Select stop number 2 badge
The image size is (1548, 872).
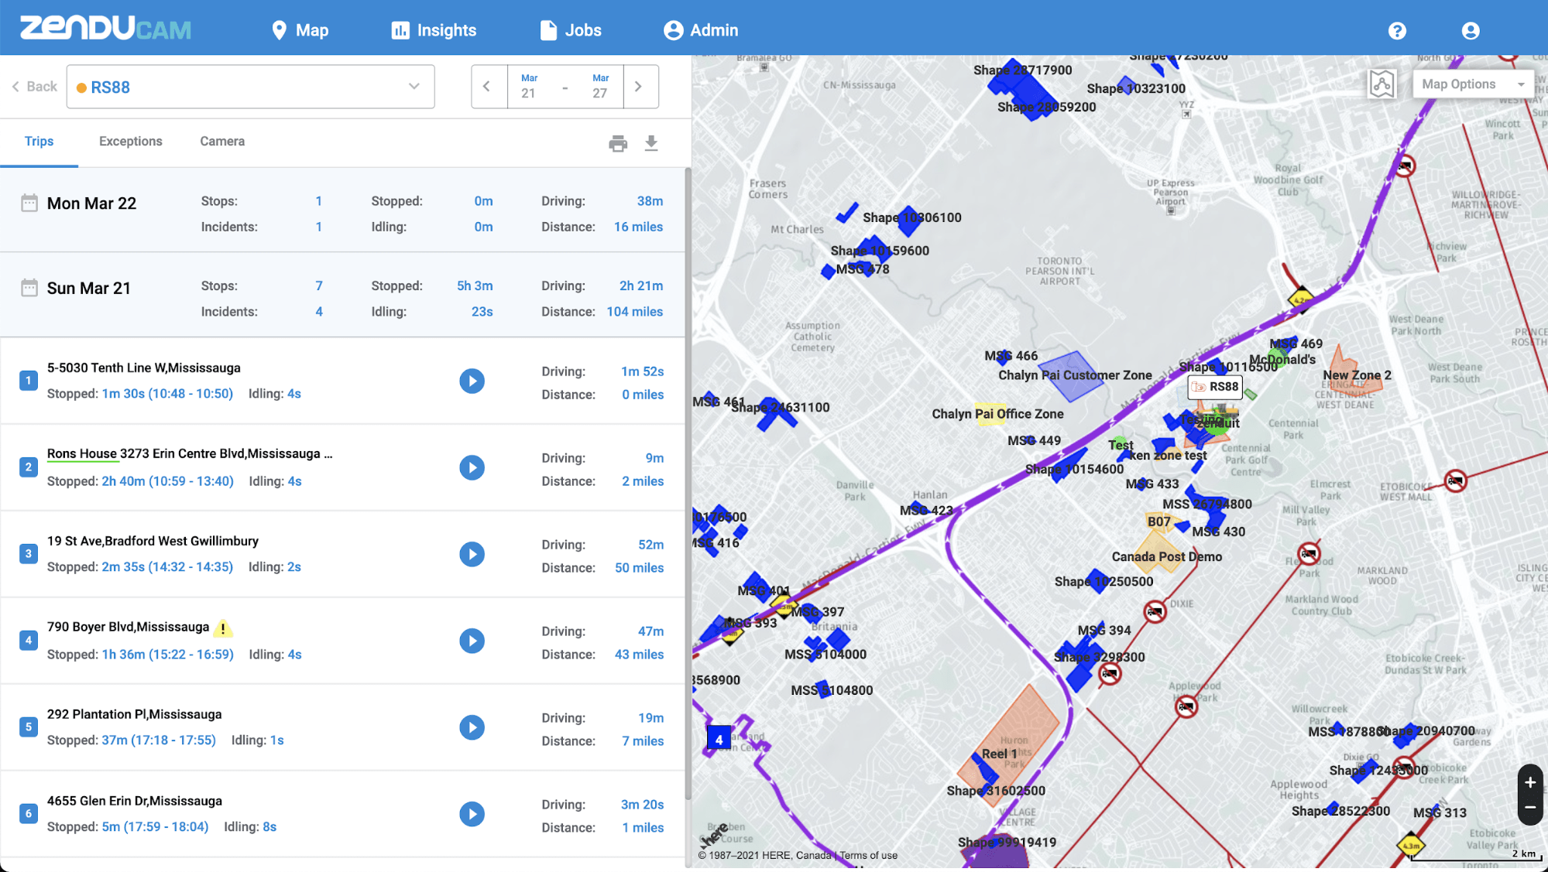(29, 467)
